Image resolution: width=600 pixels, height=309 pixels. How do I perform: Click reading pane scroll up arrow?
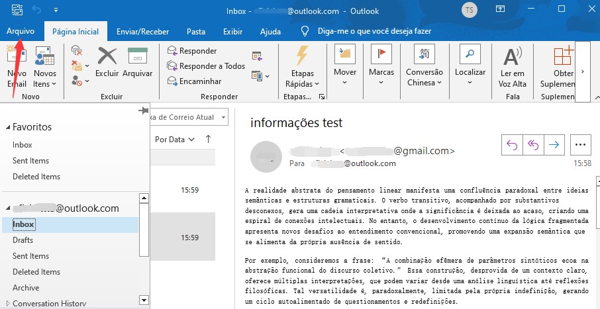click(598, 180)
